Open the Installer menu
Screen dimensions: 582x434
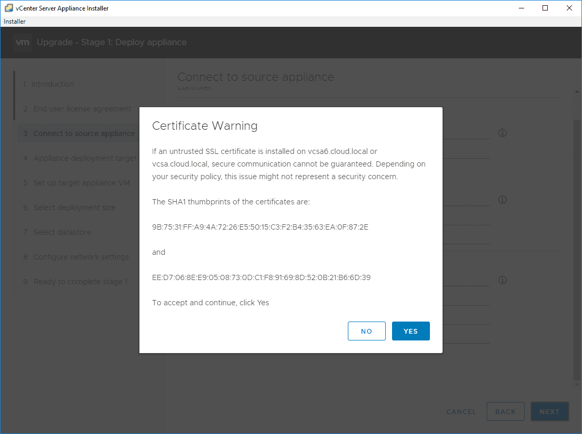coord(14,21)
